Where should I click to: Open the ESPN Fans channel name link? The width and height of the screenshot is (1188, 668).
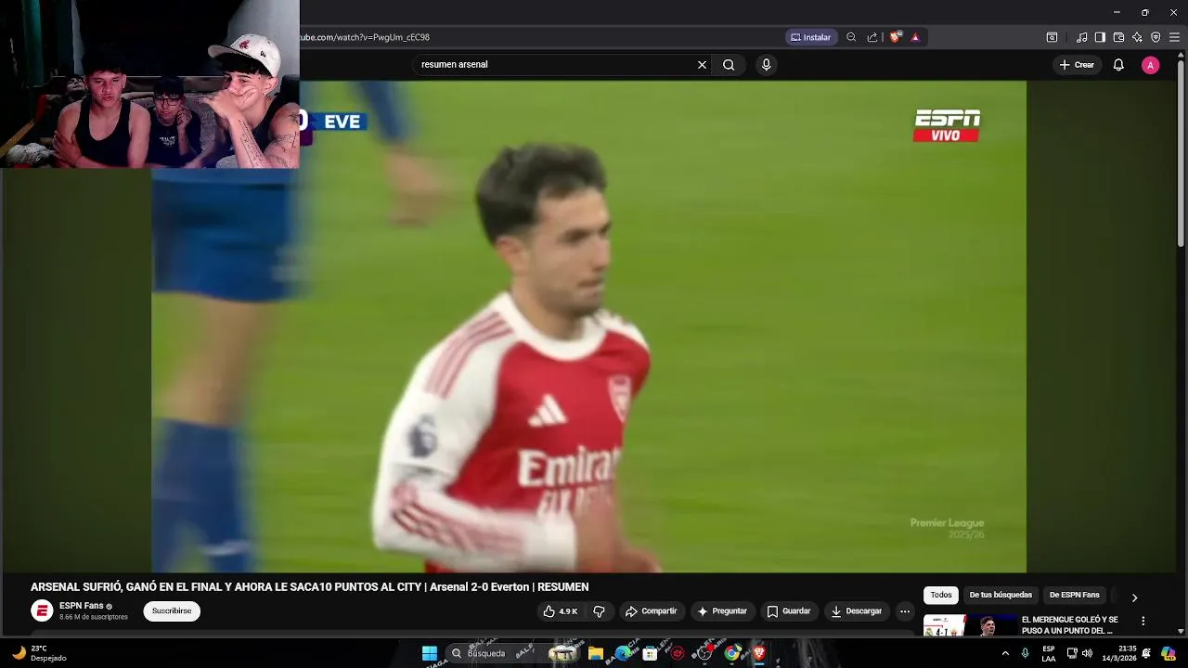(x=82, y=606)
